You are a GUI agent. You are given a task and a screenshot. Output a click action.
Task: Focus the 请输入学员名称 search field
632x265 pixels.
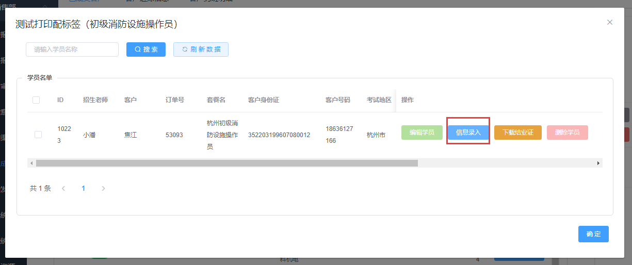(72, 49)
